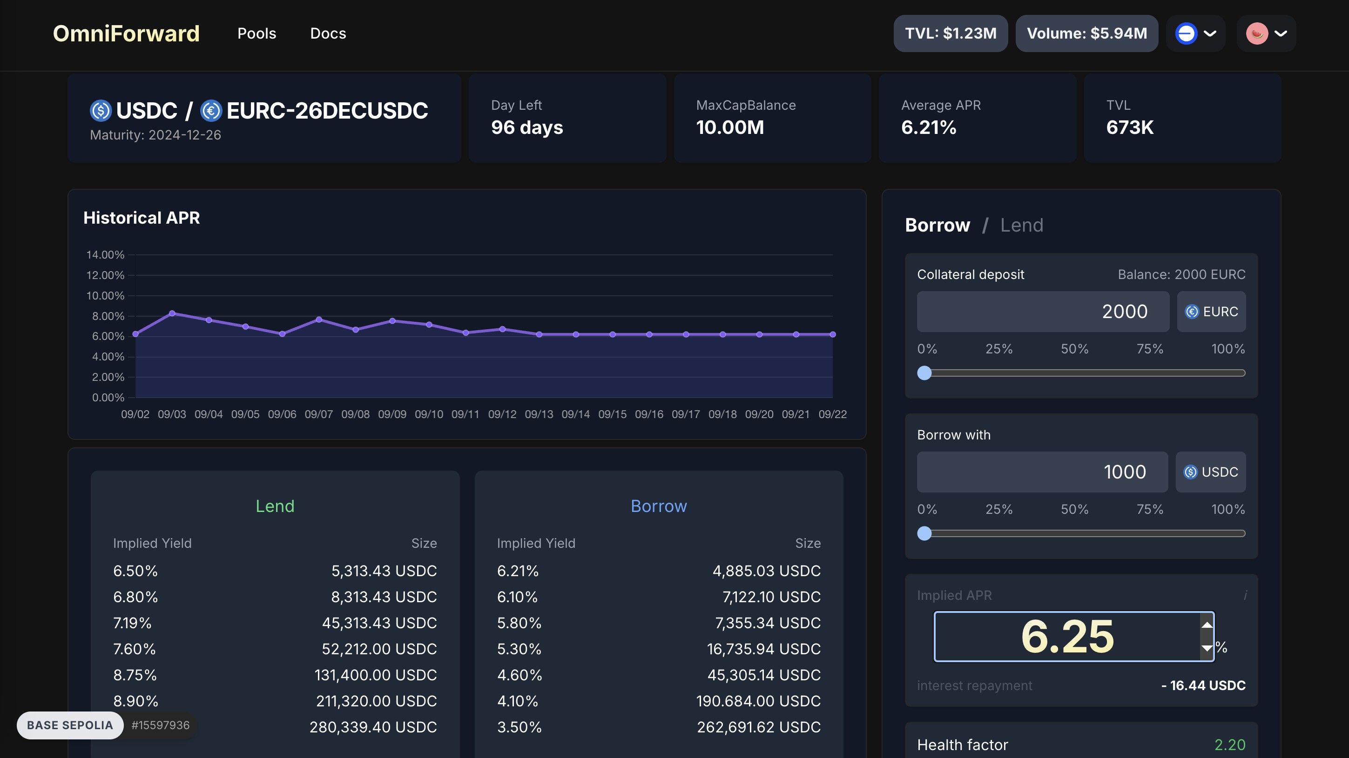1349x758 pixels.
Task: Open the USDC borrow token selector
Action: pos(1211,472)
